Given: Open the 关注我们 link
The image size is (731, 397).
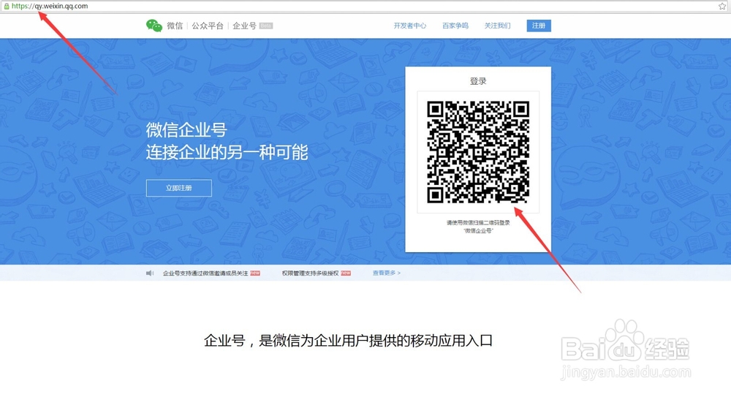Looking at the screenshot, I should 497,26.
